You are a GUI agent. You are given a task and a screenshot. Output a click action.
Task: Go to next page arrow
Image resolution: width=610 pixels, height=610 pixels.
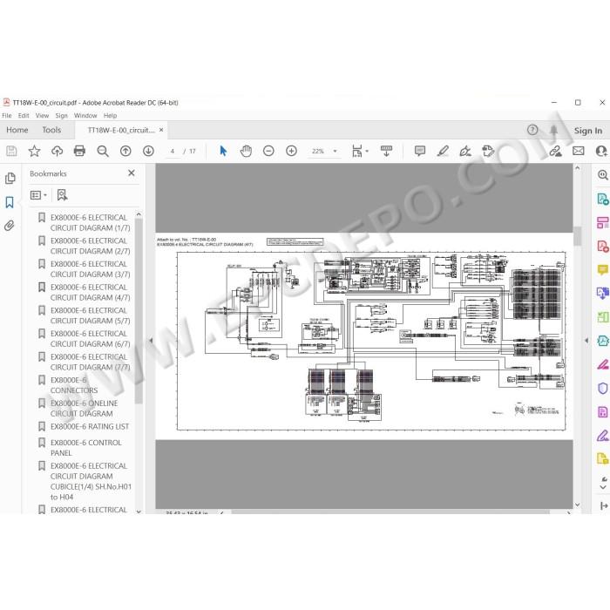(x=148, y=151)
